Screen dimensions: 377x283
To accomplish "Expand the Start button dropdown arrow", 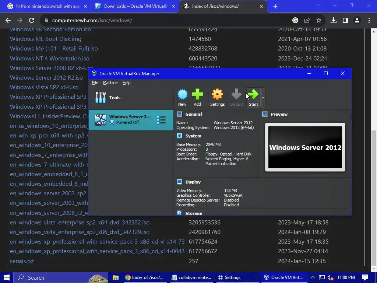I will [x=263, y=97].
